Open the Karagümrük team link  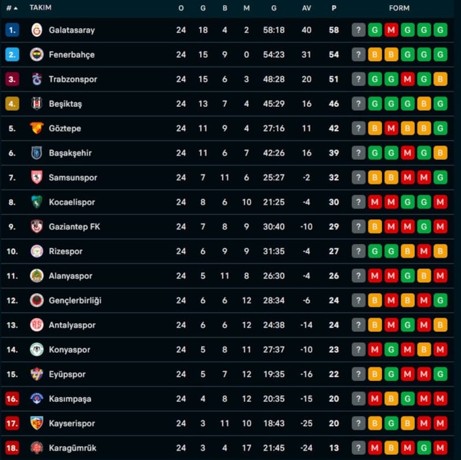point(73,448)
